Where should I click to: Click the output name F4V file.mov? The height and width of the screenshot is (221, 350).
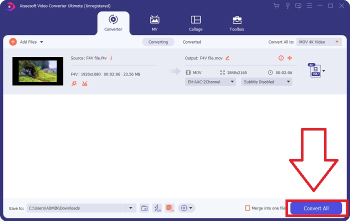click(211, 58)
